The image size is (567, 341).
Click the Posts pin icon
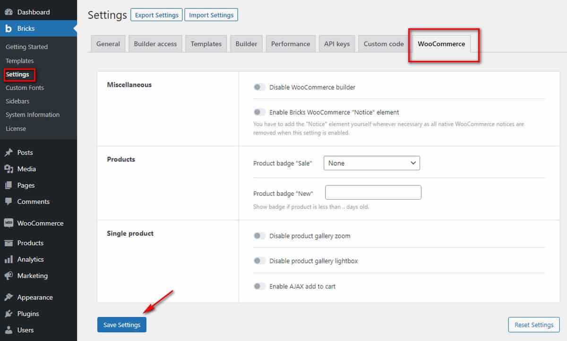9,152
